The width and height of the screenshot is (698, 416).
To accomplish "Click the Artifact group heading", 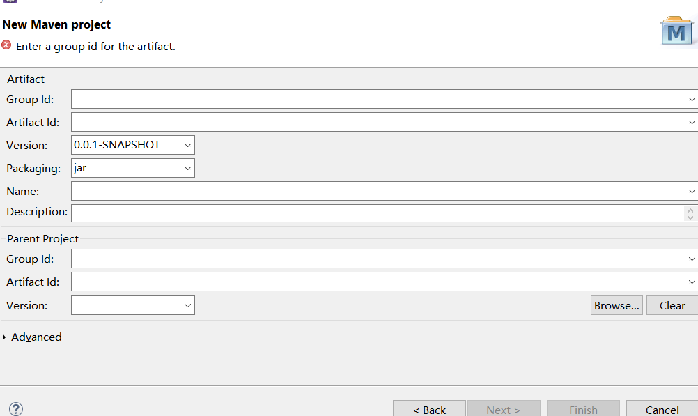I will pos(26,79).
